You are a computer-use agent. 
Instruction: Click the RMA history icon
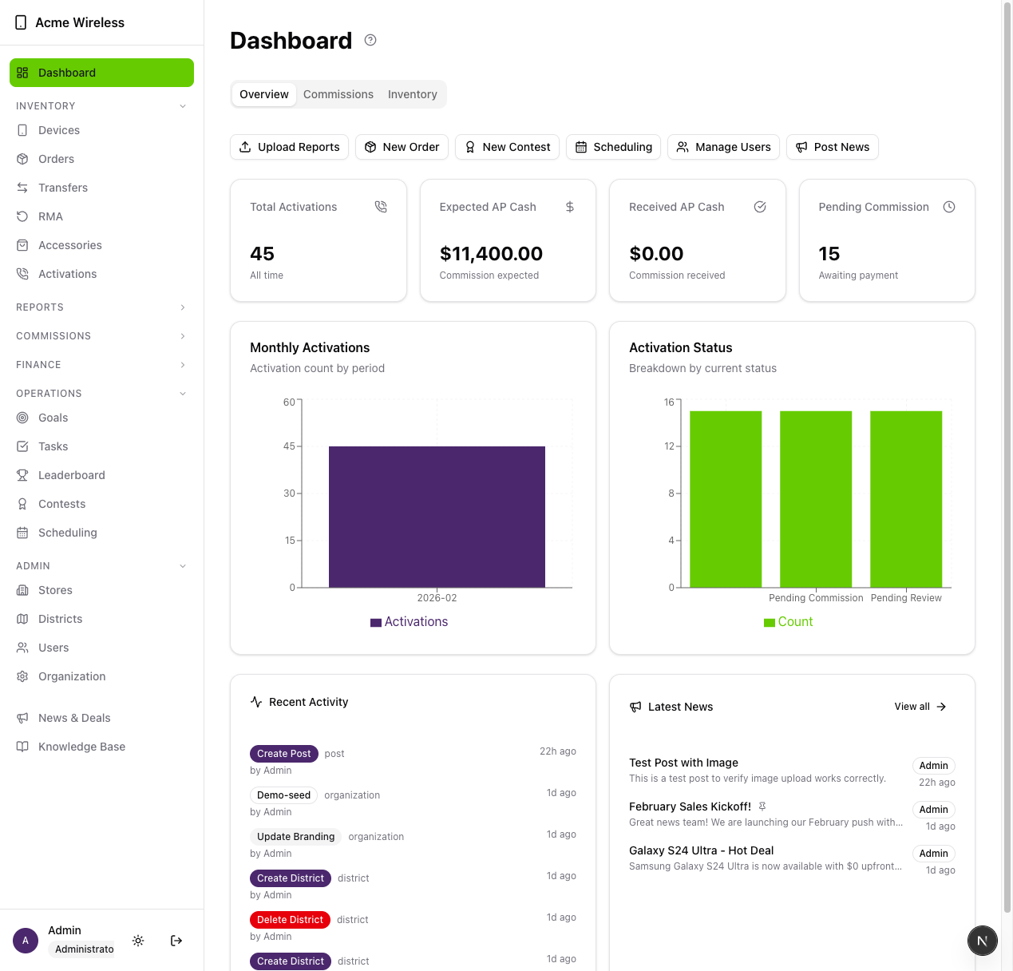click(x=24, y=216)
